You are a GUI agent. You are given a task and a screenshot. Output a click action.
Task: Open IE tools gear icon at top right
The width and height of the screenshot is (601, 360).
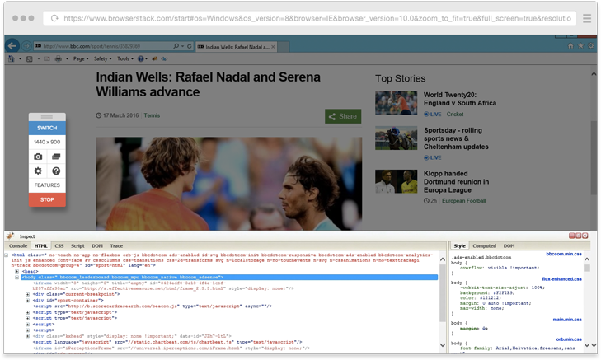click(x=590, y=45)
